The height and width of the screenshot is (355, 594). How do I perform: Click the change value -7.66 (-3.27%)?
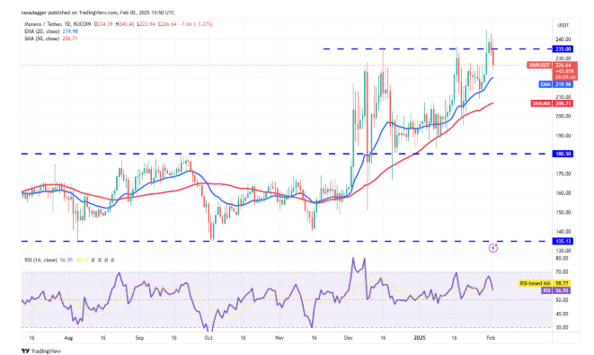click(195, 24)
